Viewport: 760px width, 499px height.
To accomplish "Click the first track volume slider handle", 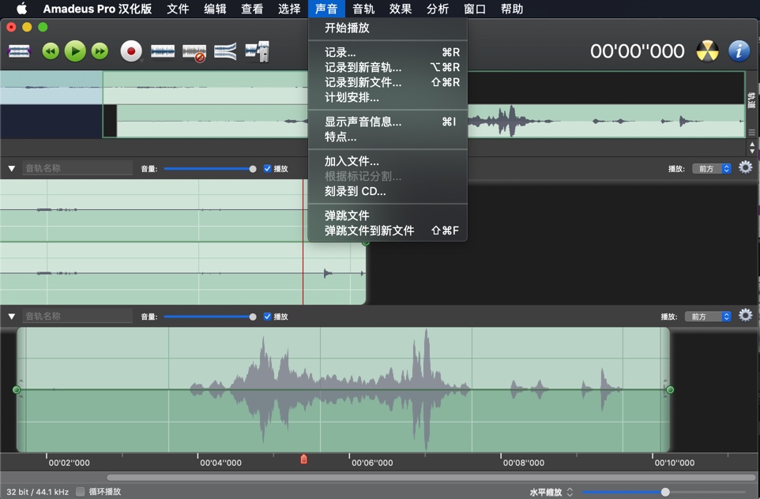I will point(253,169).
